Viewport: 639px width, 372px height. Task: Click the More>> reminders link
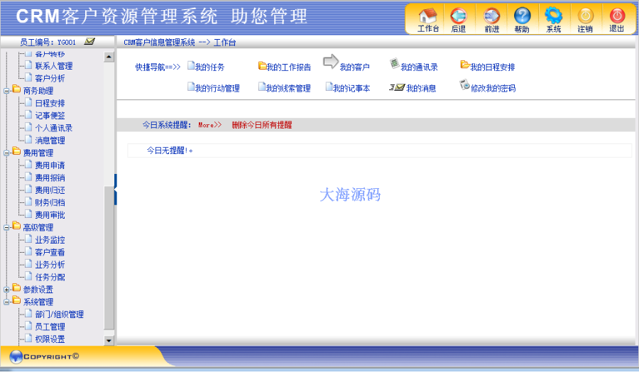[x=210, y=125]
